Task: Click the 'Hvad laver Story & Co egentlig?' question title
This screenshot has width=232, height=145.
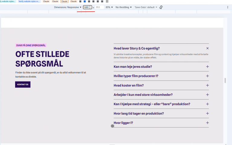Action: [x=137, y=49]
